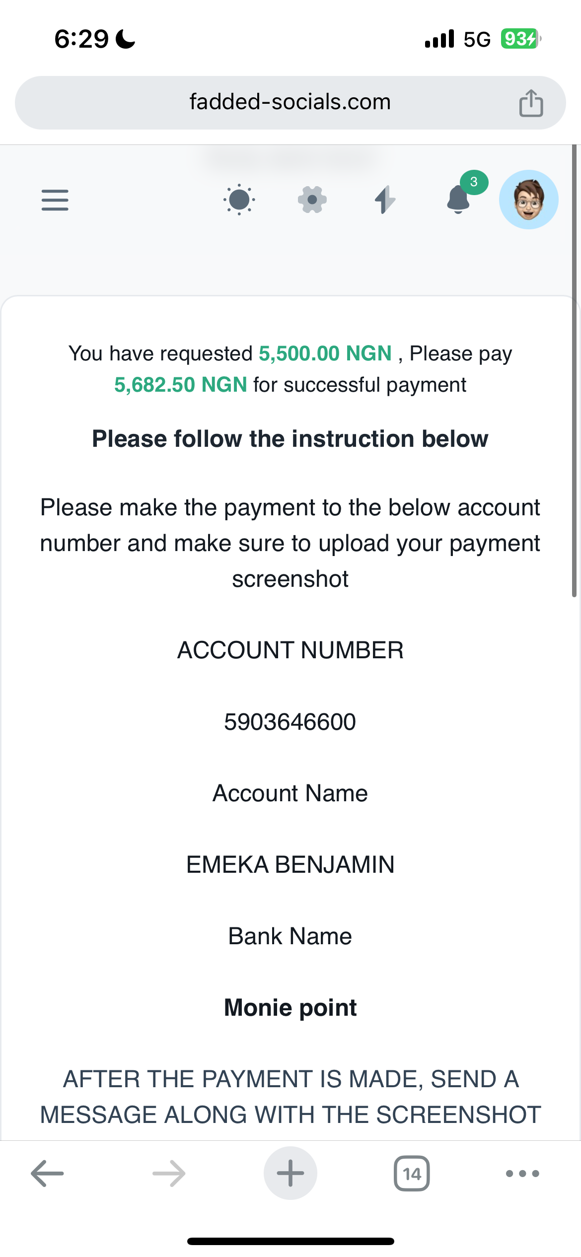
Task: Tap the Monie point bank name
Action: click(x=290, y=1008)
